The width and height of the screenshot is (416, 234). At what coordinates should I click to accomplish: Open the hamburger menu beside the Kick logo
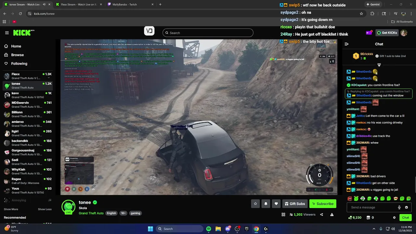7,33
